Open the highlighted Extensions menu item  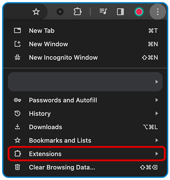coord(86,154)
